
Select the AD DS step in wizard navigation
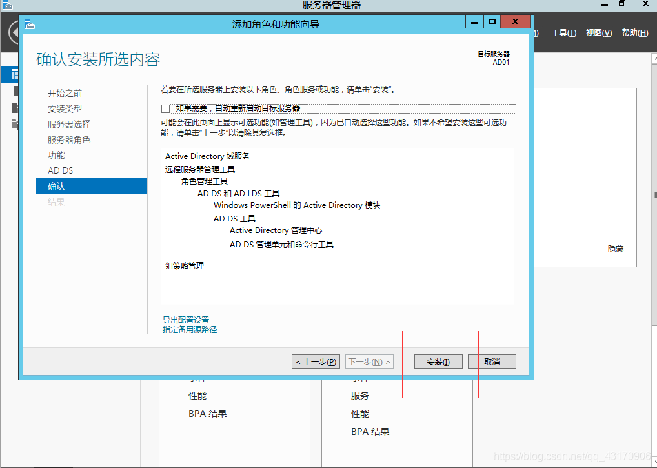point(61,170)
